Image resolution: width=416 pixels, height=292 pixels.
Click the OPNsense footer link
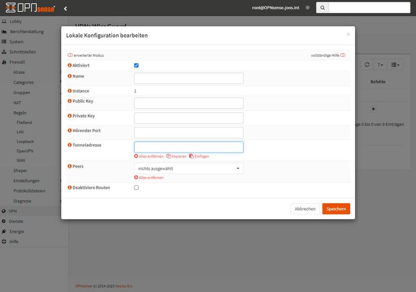coord(84,286)
